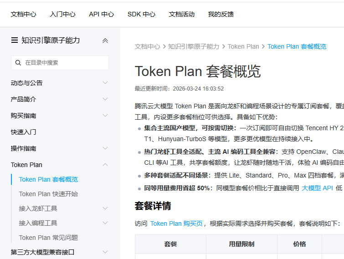Collapse the Token Plan section chevron
Viewport: 344px width, 259px height.
pyautogui.click(x=105, y=165)
